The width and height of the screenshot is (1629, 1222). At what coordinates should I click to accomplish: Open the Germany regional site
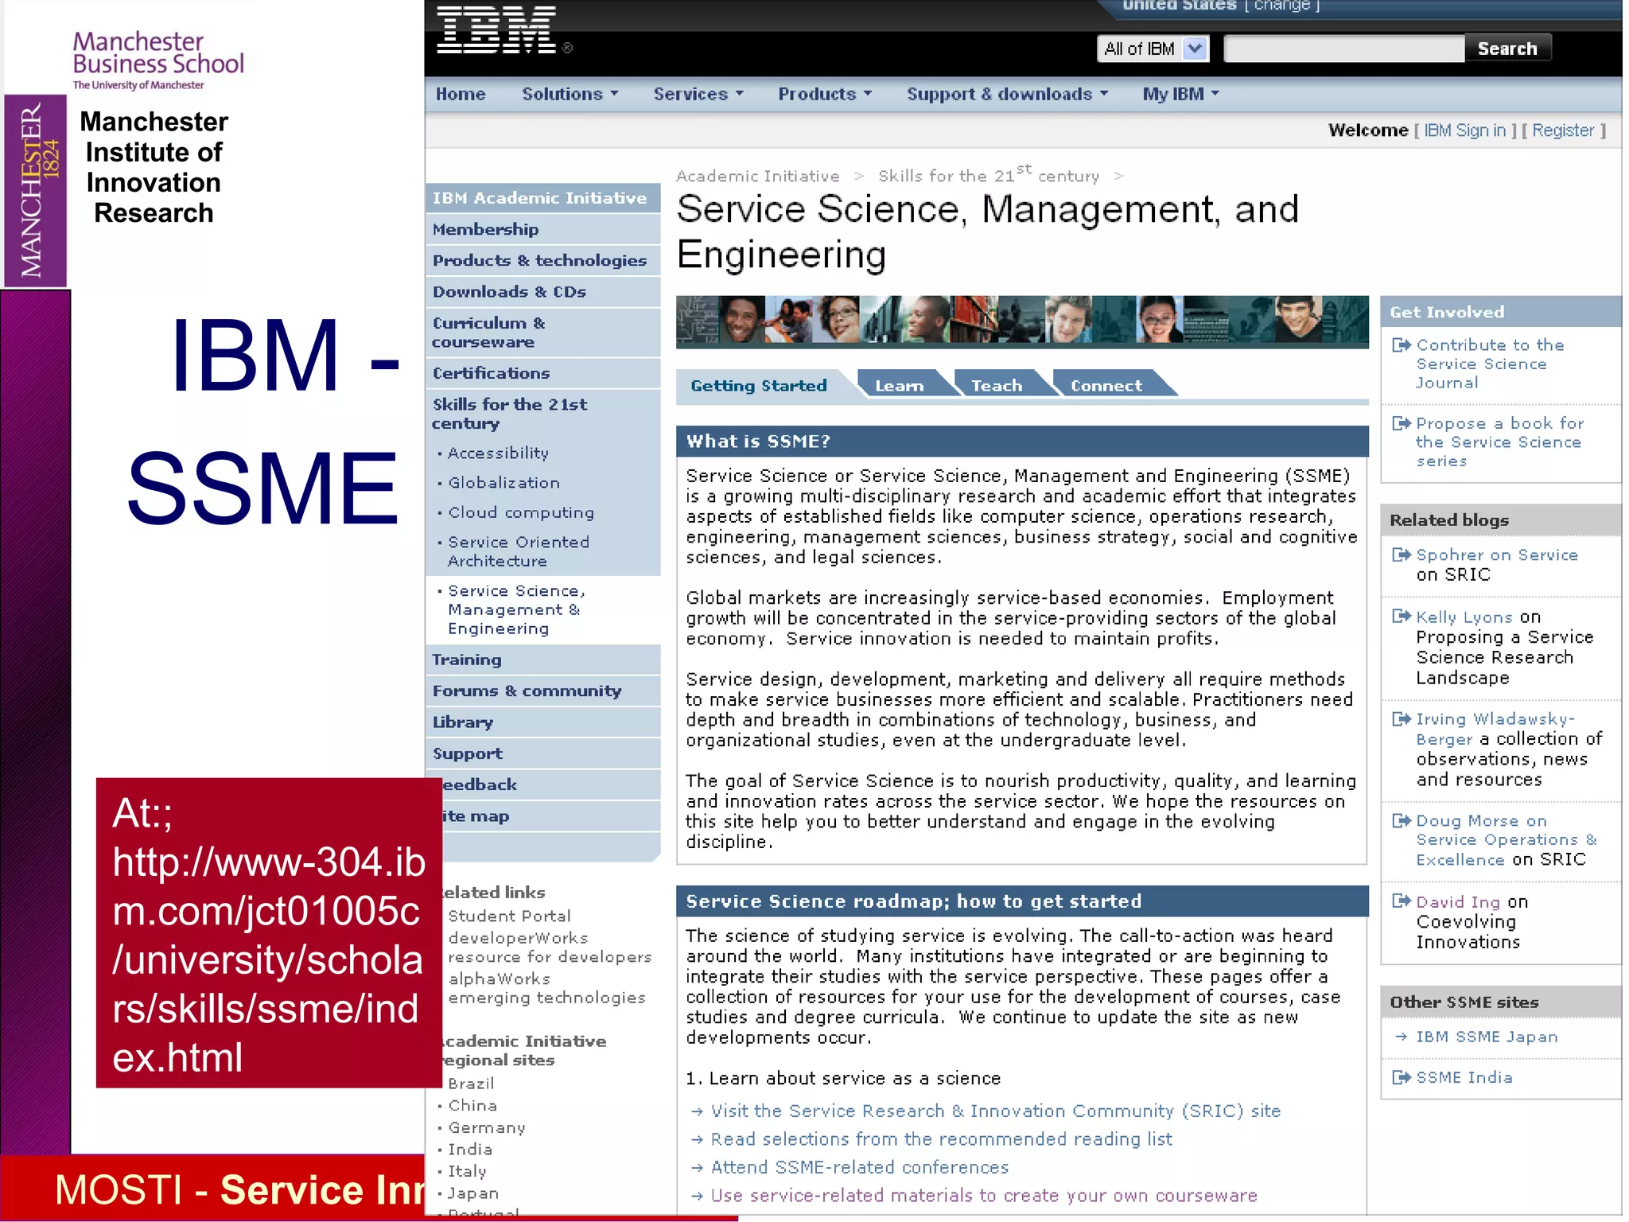point(487,1128)
